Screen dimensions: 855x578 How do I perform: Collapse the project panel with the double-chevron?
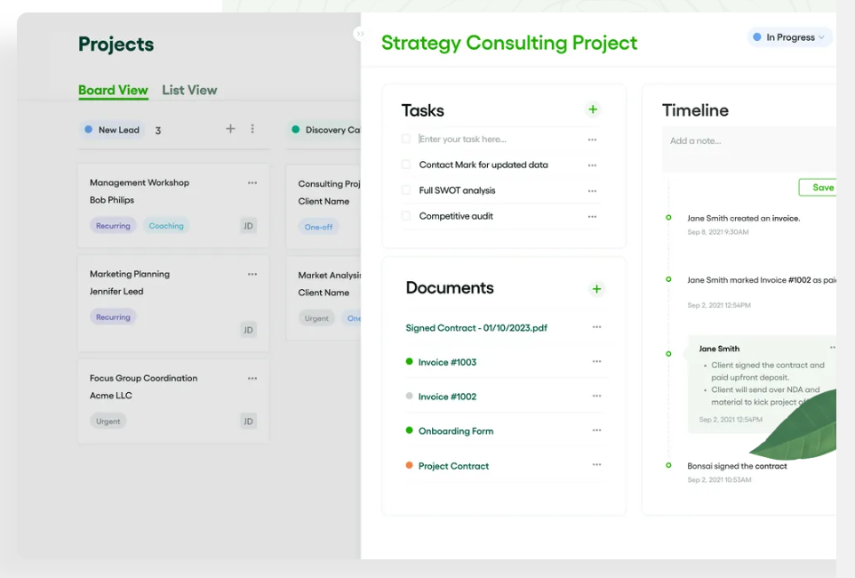(x=359, y=34)
